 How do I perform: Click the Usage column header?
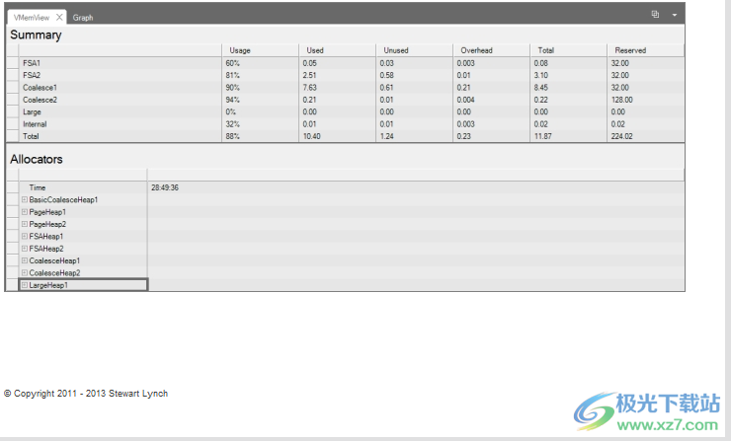click(240, 50)
